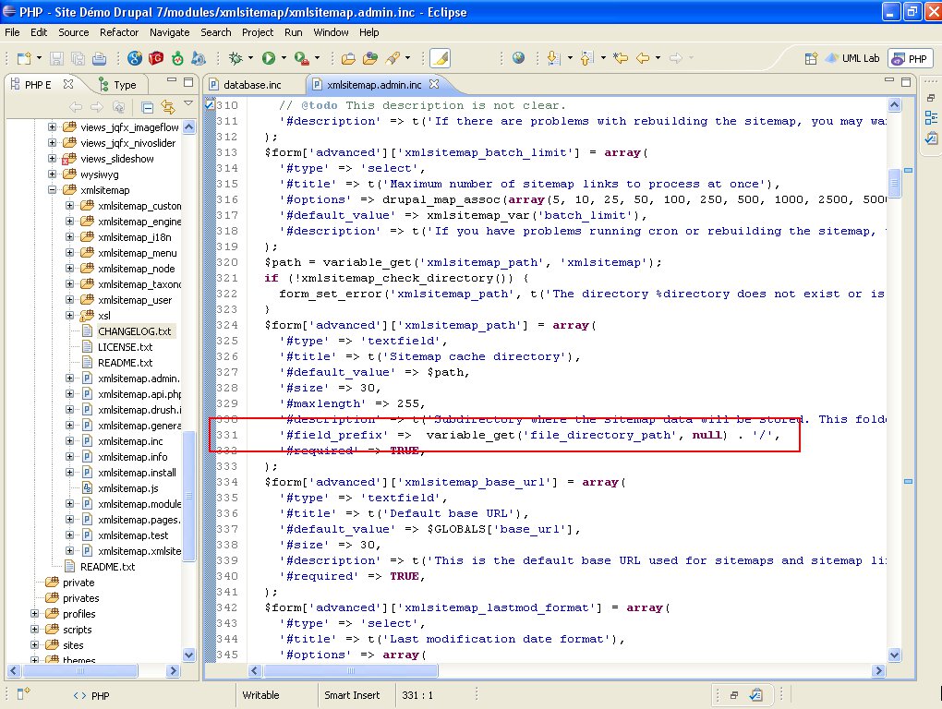Expand the wysiwyg folder

(53, 174)
